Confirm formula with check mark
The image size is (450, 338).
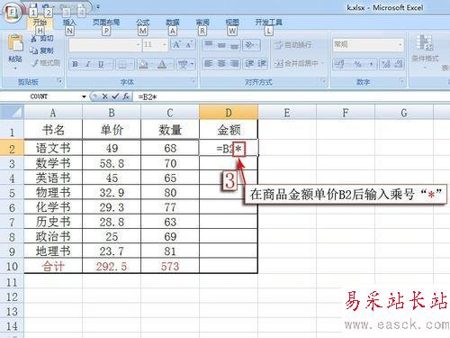click(x=115, y=96)
